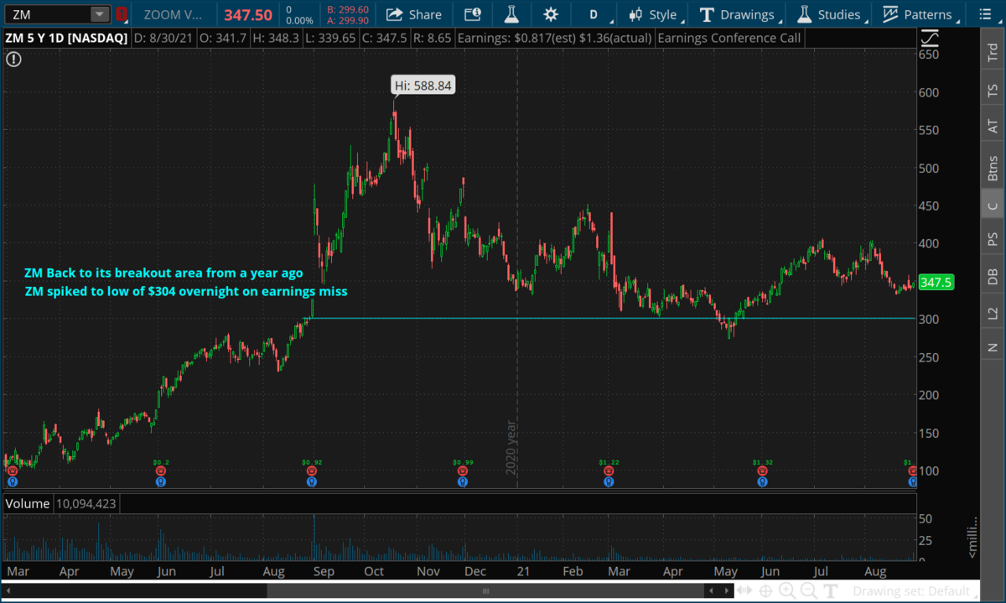Open the DB side tab
Screen dimensions: 1006x603
tap(993, 277)
